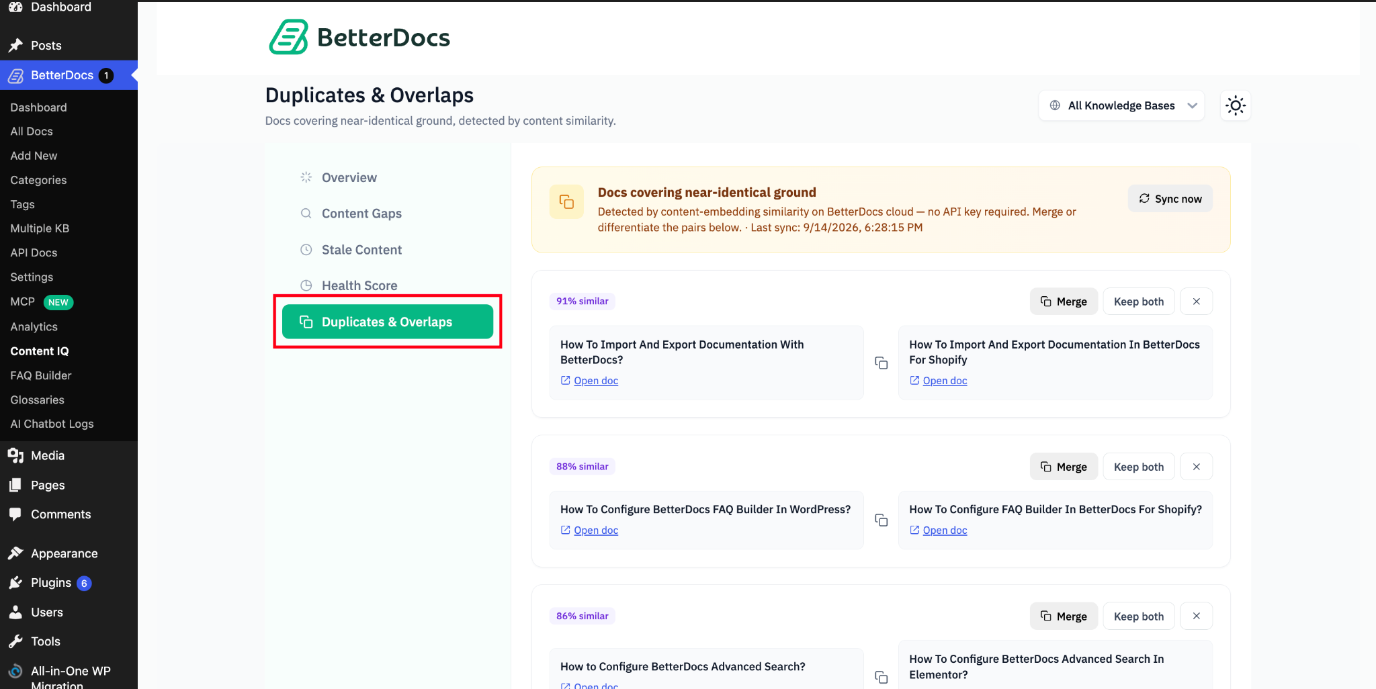
Task: Click the duplicate icon in the yellow banner
Action: click(x=566, y=201)
